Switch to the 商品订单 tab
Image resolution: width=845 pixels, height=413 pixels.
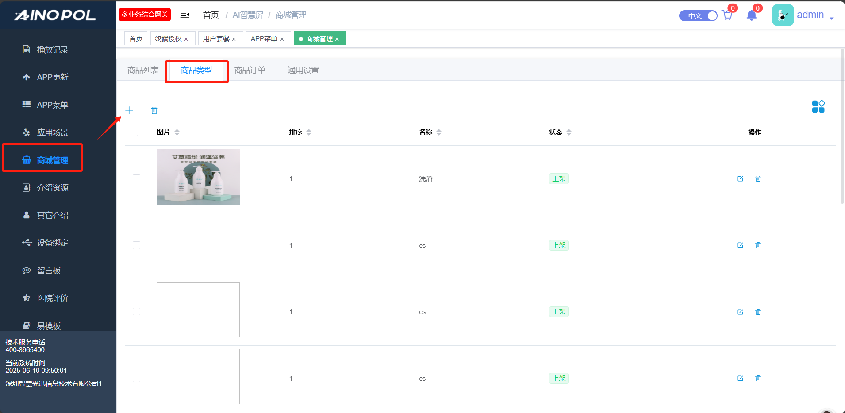coord(250,70)
